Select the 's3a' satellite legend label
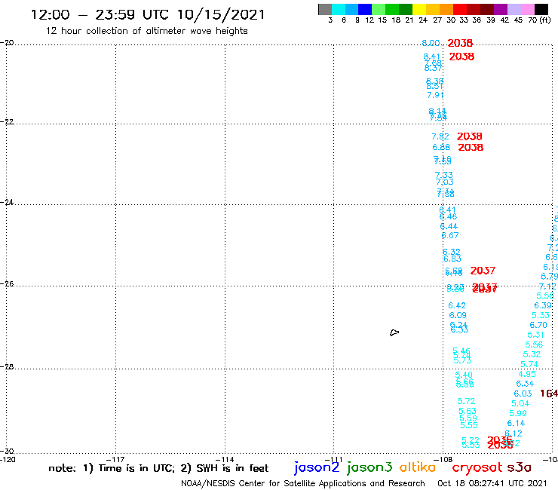 pyautogui.click(x=519, y=467)
